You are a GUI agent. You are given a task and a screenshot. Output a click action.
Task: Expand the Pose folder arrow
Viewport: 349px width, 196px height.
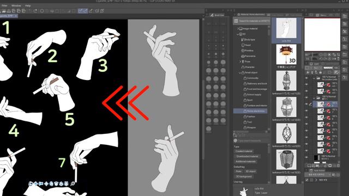[x=240, y=62]
